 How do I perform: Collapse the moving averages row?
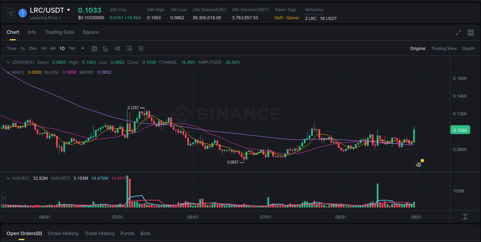coord(8,72)
